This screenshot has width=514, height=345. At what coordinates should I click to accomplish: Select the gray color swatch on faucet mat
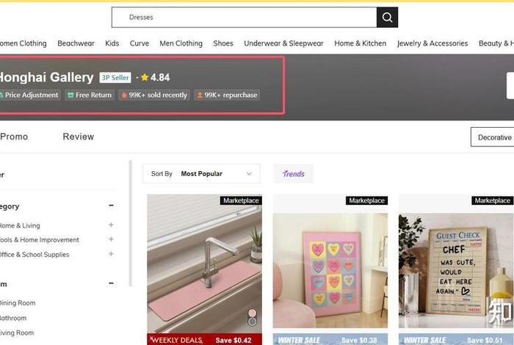(x=252, y=322)
